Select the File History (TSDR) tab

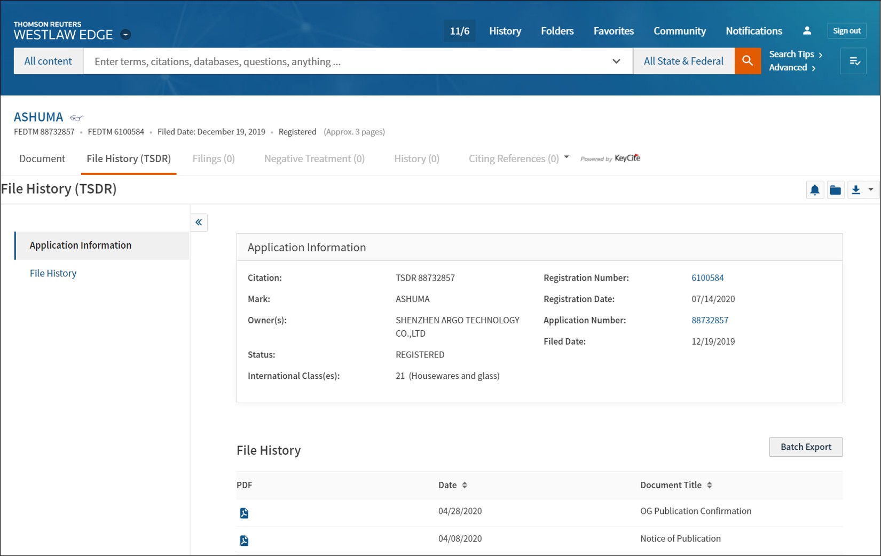129,158
